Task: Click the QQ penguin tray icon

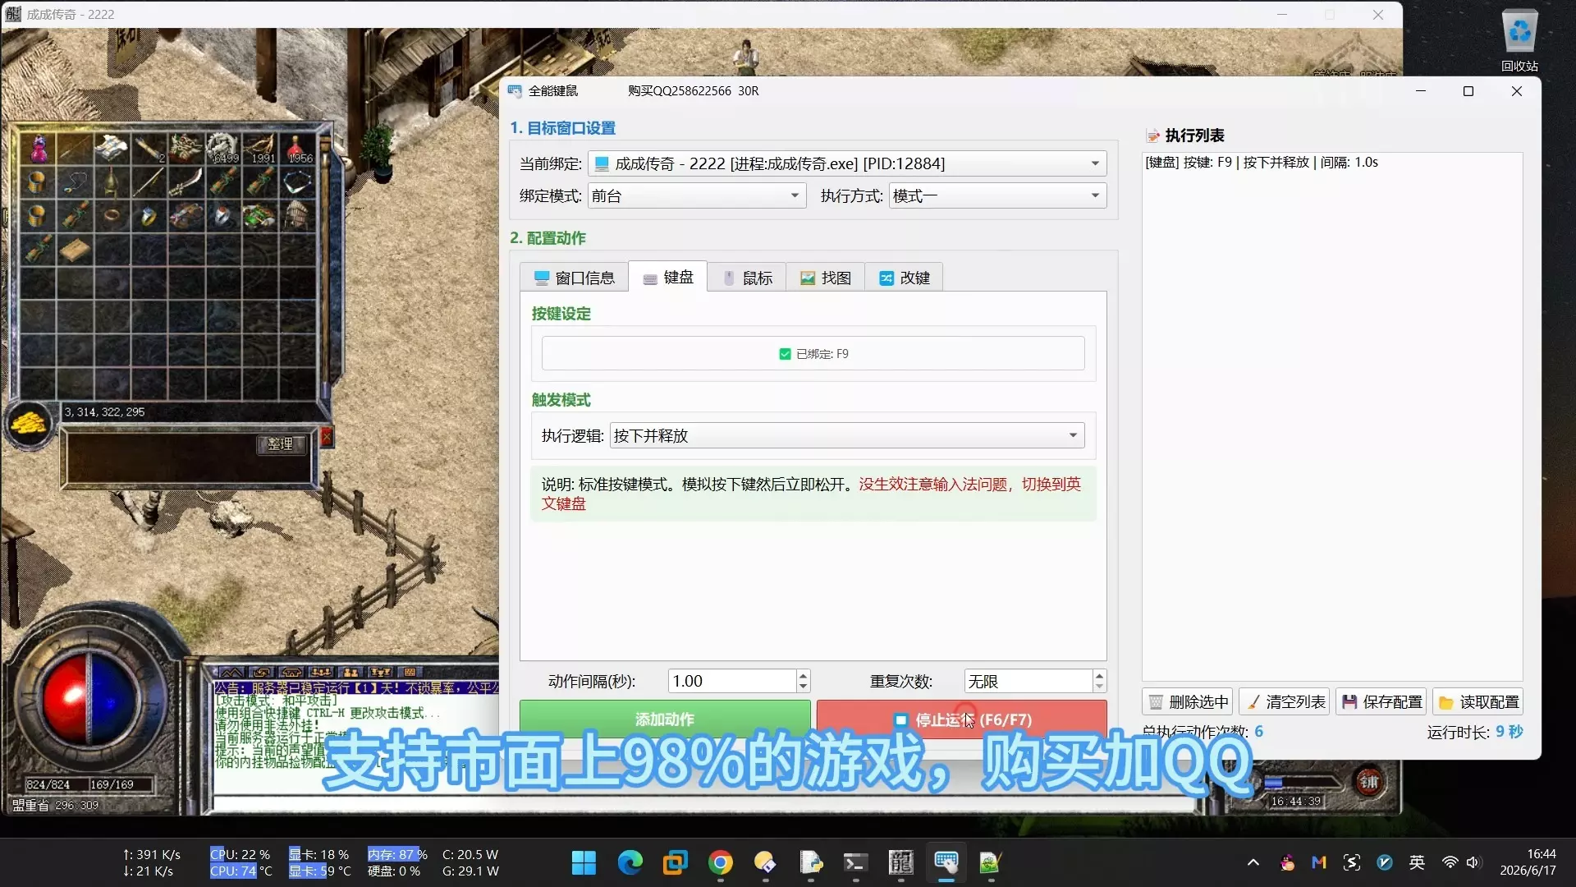Action: 1286,862
